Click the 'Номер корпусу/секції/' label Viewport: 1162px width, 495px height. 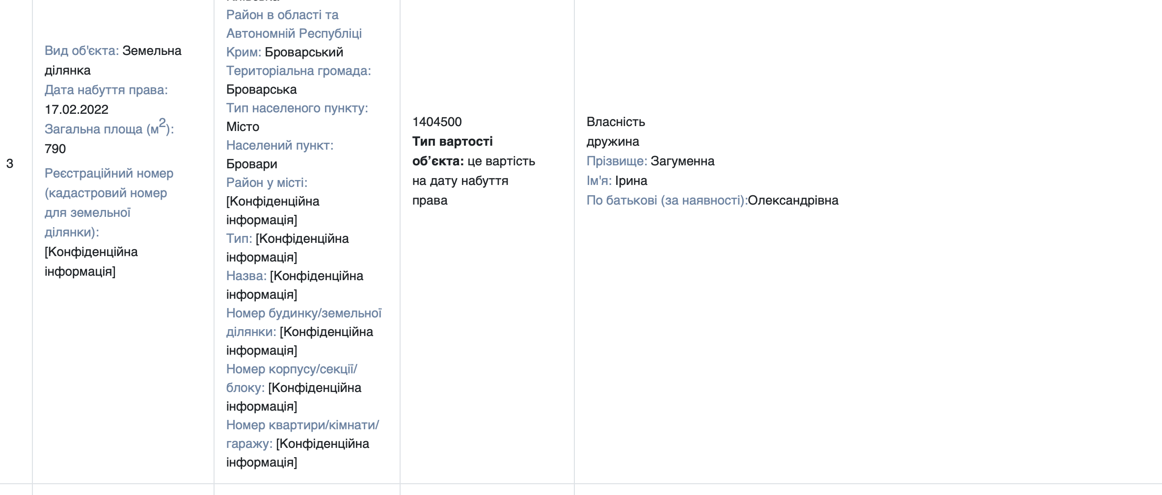pyautogui.click(x=292, y=369)
